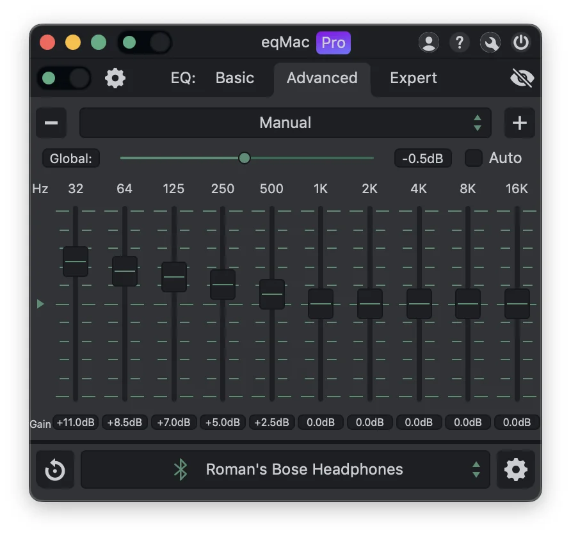Viewport: 571px width, 536px height.
Task: Click the small triangle beside the sliders
Action: click(40, 304)
